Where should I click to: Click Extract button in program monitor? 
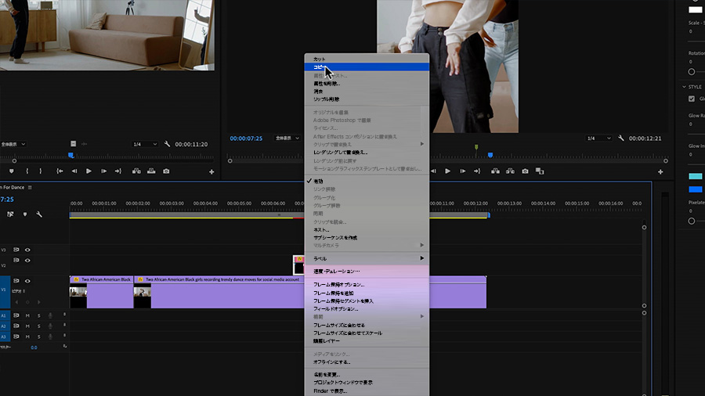(x=510, y=171)
